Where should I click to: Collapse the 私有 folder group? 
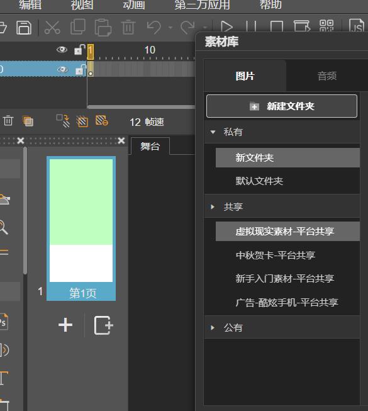click(x=213, y=132)
